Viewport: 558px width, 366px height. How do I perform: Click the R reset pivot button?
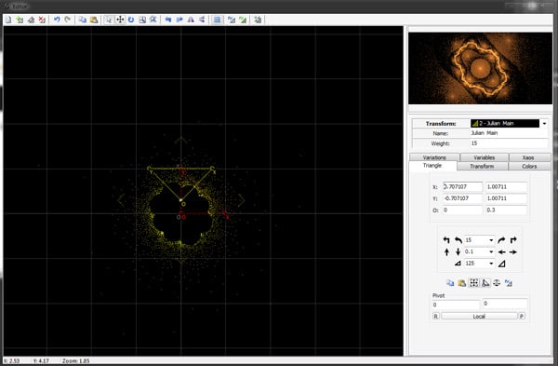[x=436, y=316]
